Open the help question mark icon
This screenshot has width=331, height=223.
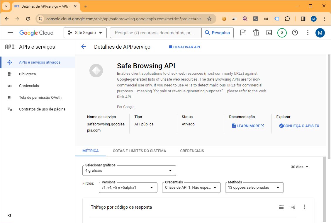point(295,33)
